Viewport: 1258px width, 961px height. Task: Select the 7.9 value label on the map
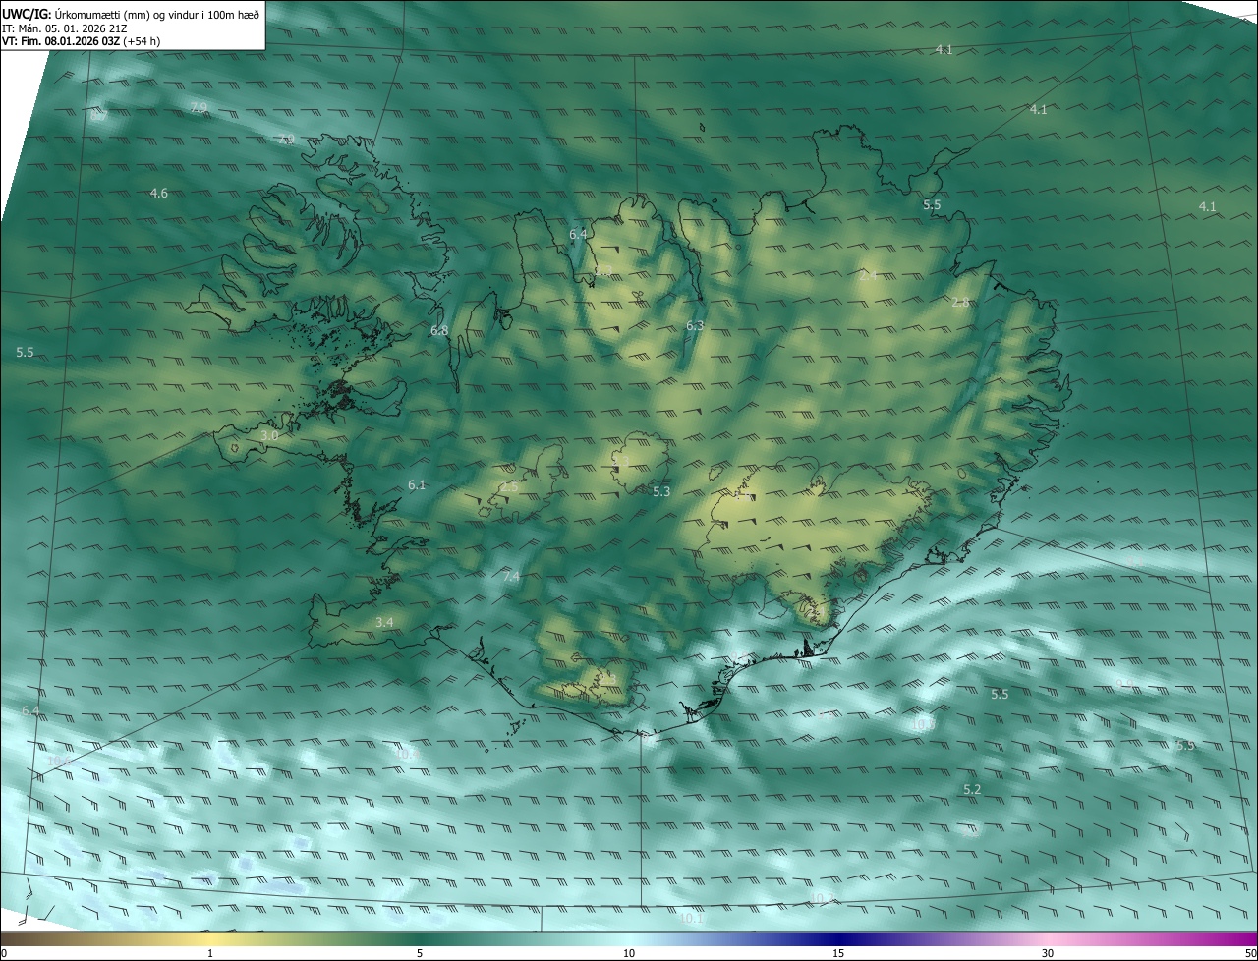click(199, 108)
